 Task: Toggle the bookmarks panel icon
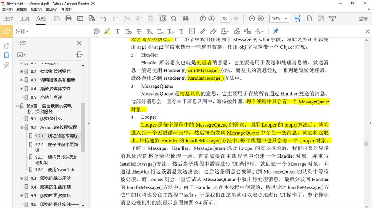coord(6,55)
